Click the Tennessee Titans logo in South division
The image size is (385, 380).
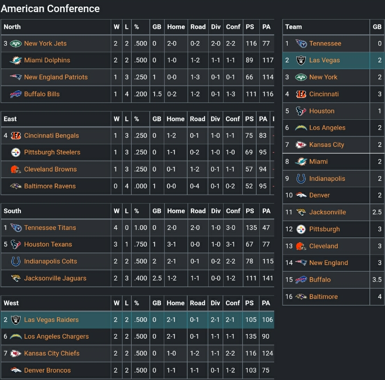tap(16, 228)
